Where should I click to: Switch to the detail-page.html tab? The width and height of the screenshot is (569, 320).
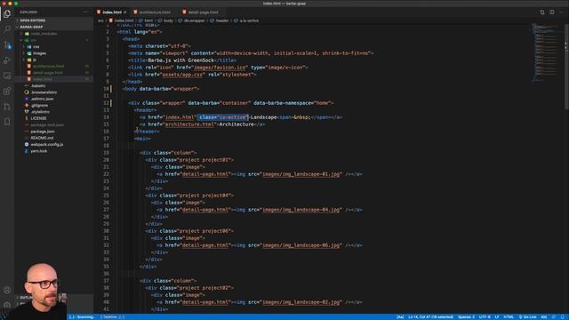203,12
